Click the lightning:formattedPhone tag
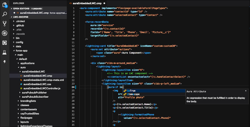This screenshot has height=127, width=250. (137, 115)
